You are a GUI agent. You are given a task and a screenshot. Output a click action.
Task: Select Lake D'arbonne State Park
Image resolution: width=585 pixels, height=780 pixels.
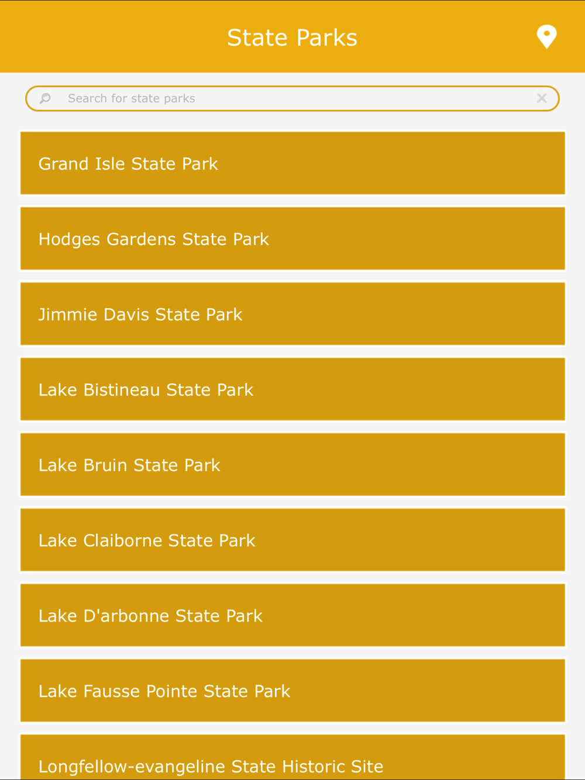coord(292,615)
